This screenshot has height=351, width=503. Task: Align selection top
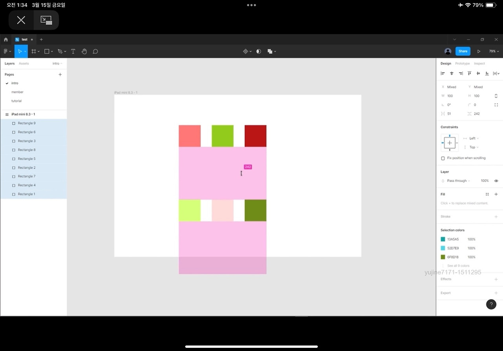(x=469, y=73)
